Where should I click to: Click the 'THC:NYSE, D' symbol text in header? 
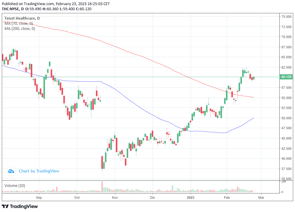click(13, 9)
